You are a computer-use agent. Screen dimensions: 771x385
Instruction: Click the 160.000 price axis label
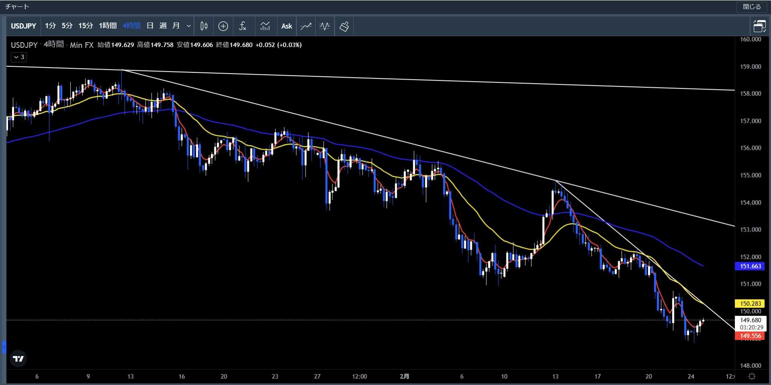coord(751,39)
